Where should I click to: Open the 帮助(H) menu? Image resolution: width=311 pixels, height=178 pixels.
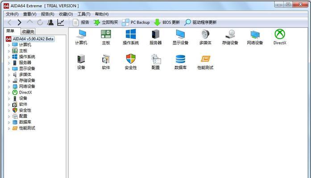click(x=102, y=14)
